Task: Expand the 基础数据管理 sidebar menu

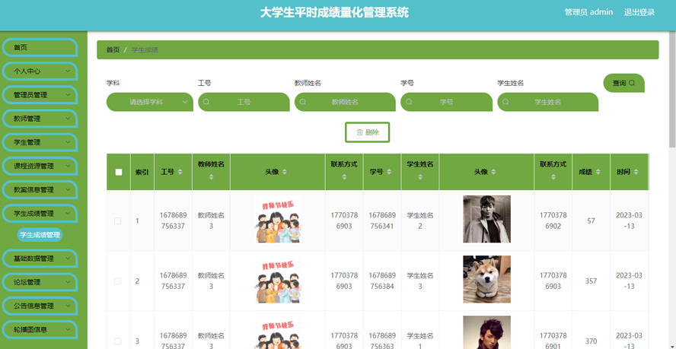Action: click(x=40, y=259)
